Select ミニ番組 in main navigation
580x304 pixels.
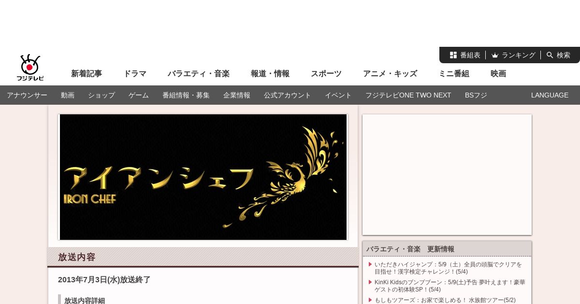(x=454, y=74)
